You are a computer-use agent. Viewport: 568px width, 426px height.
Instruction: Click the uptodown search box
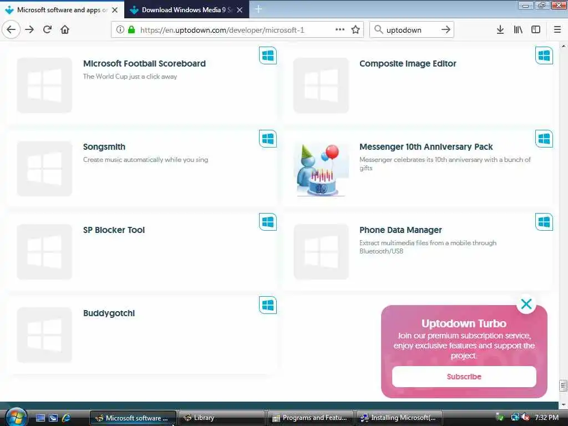pos(411,30)
